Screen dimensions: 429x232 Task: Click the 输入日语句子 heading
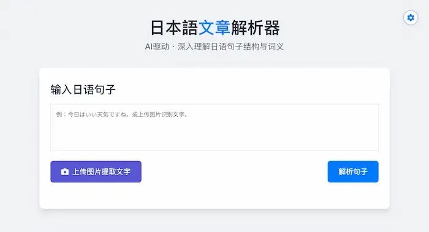(x=83, y=89)
